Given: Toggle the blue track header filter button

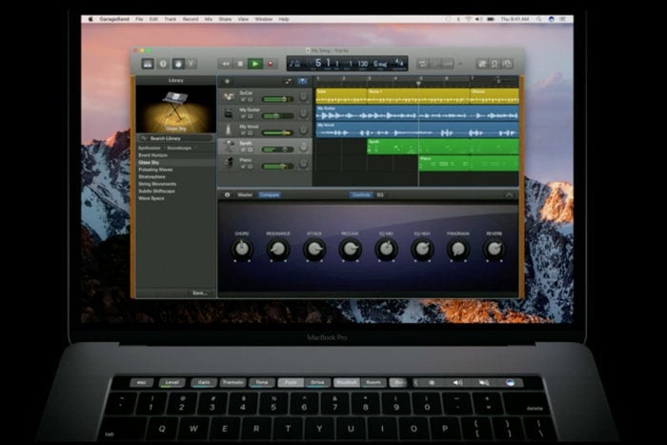Looking at the screenshot, I should click(302, 81).
